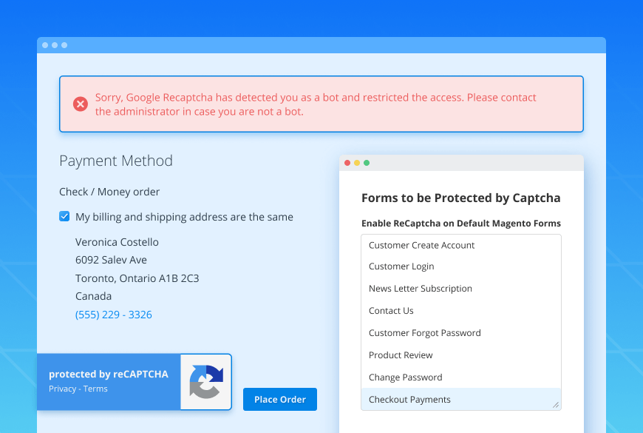Click the middle dot in the browser titlebar
This screenshot has height=433, width=643.
coord(55,44)
